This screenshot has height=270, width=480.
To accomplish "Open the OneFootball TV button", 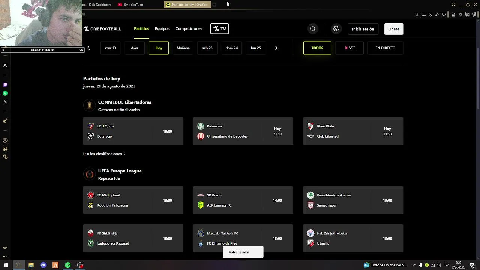I will pyautogui.click(x=219, y=29).
